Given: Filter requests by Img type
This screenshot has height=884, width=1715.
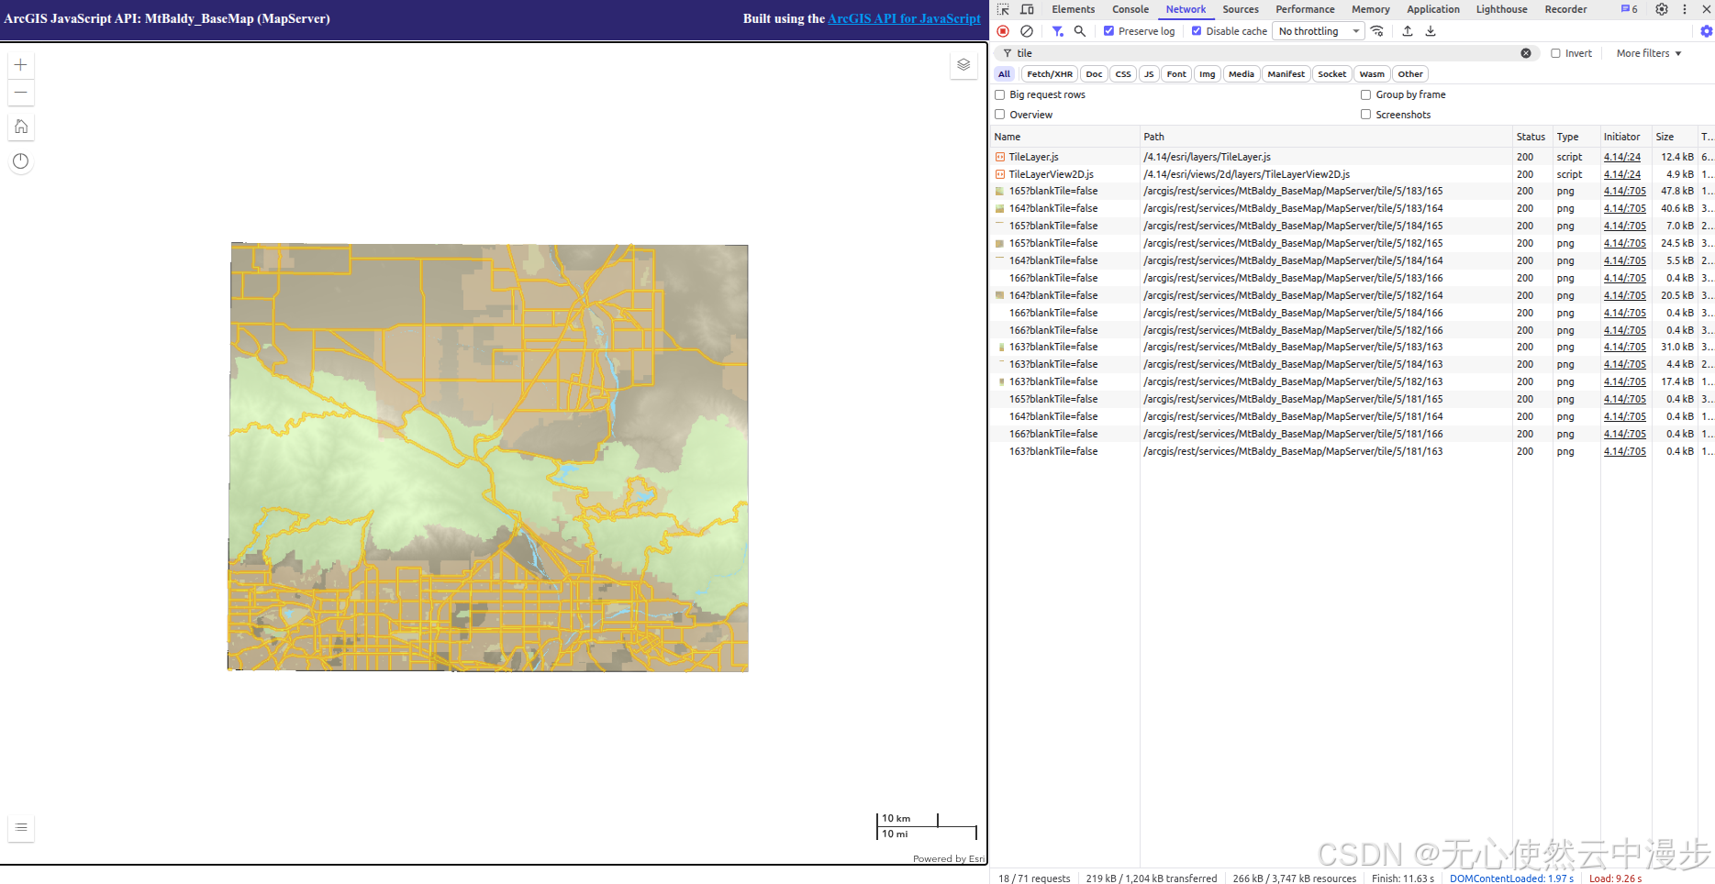Looking at the screenshot, I should [1207, 74].
